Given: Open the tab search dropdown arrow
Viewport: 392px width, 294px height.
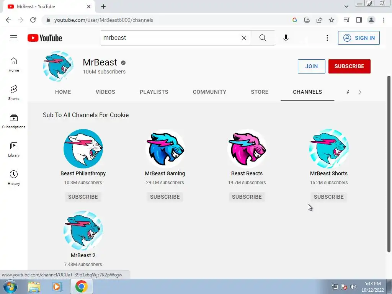Looking at the screenshot, I should [346, 7].
